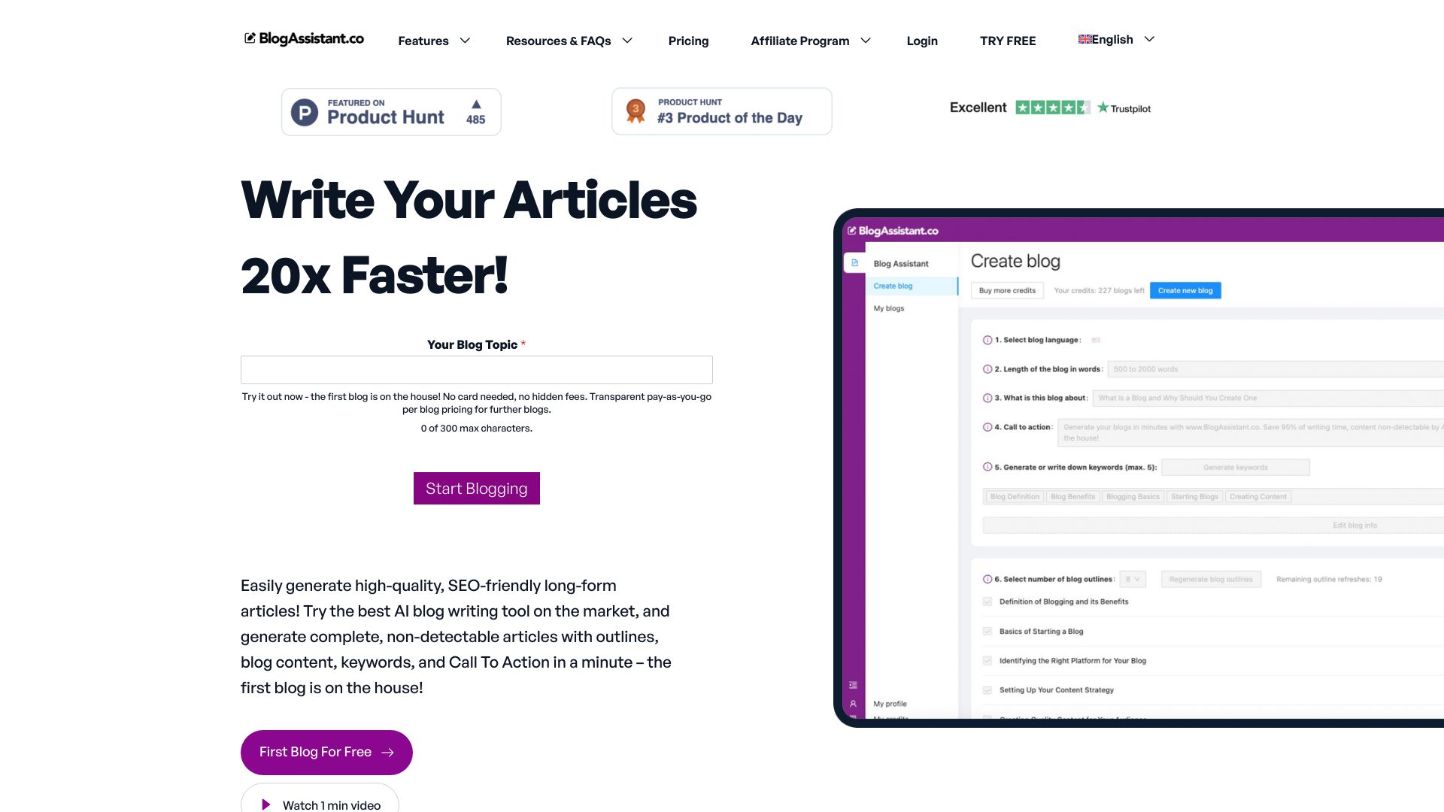Screen dimensions: 1444x812
Task: Click the external link icon next to BlogAssistant.co
Action: (249, 38)
